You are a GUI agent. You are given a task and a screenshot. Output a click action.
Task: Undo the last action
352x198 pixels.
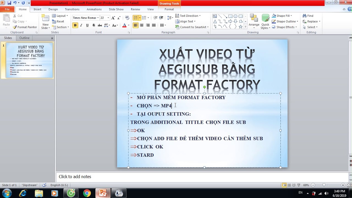point(15,3)
